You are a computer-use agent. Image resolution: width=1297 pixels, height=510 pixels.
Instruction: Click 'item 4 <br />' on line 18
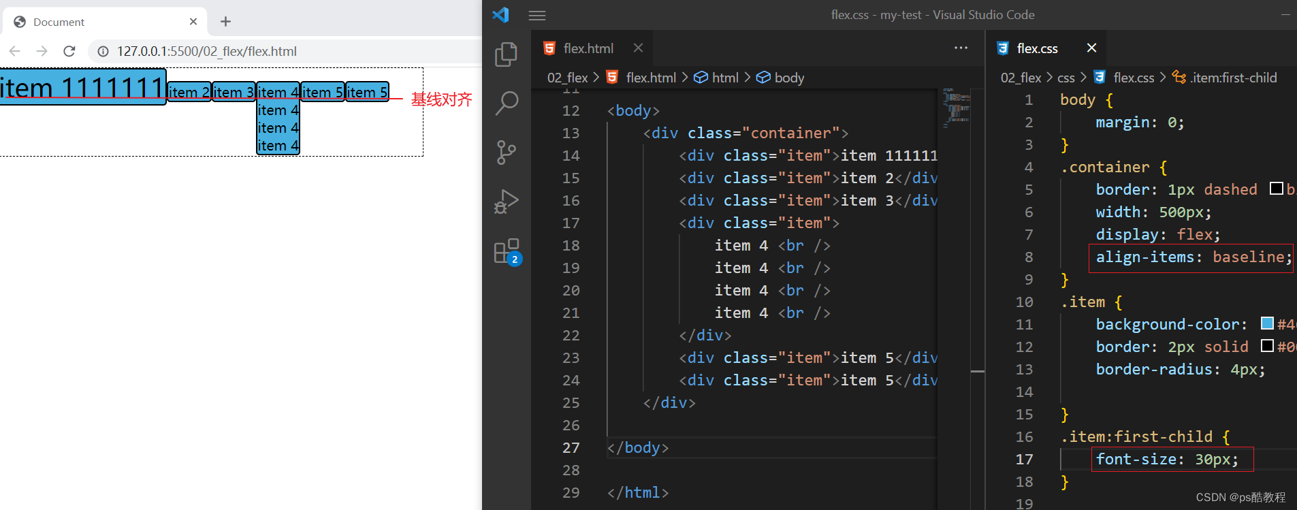[772, 245]
